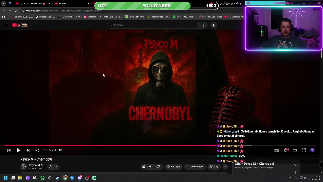Open the Windows Start menu
Viewport: 323px width, 182px height.
[x=6, y=178]
